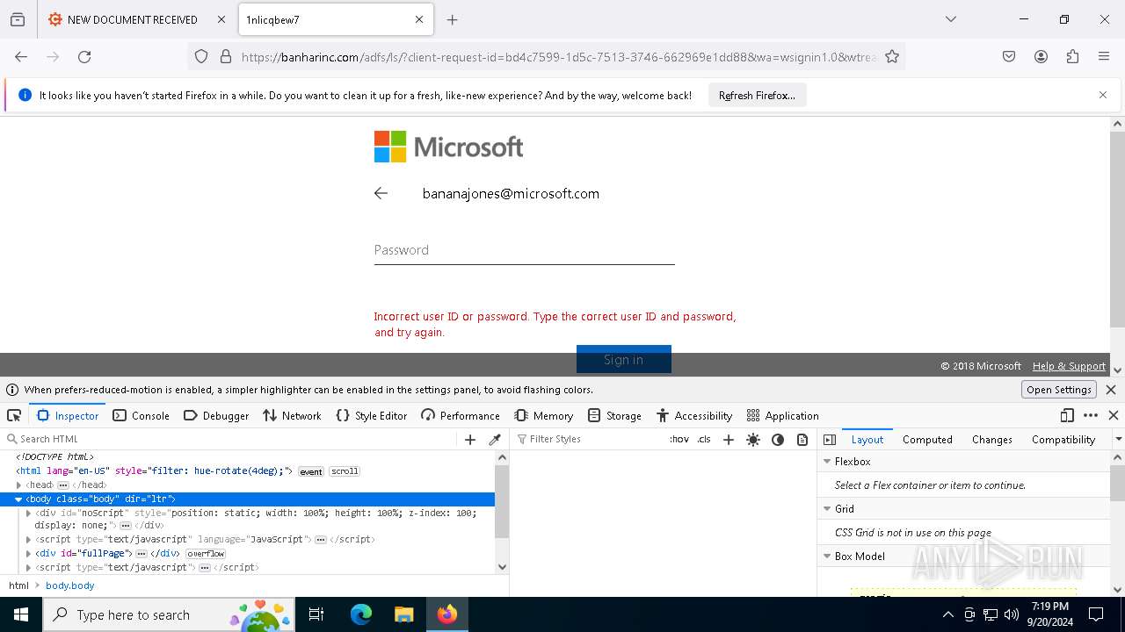The image size is (1125, 632).
Task: Open the Firefox View icon
Action: 18,19
